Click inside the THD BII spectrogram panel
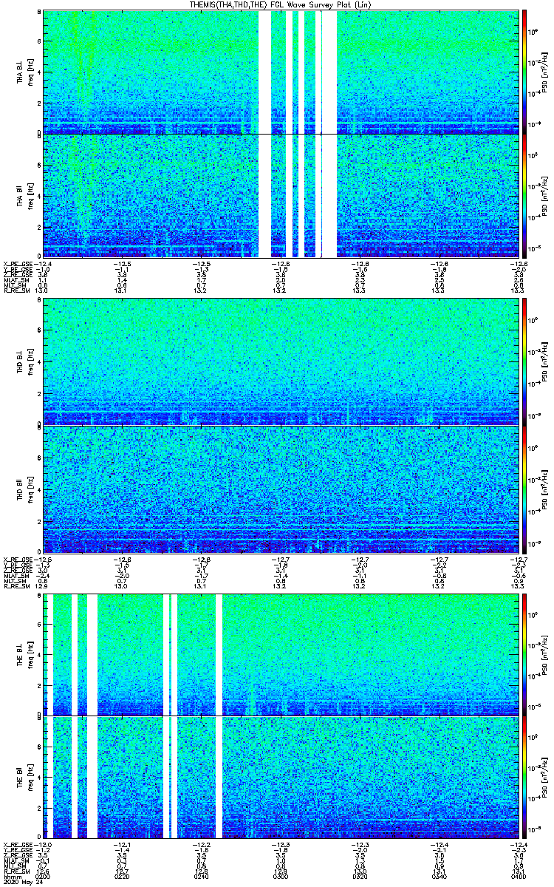The width and height of the screenshot is (554, 887). [x=279, y=489]
